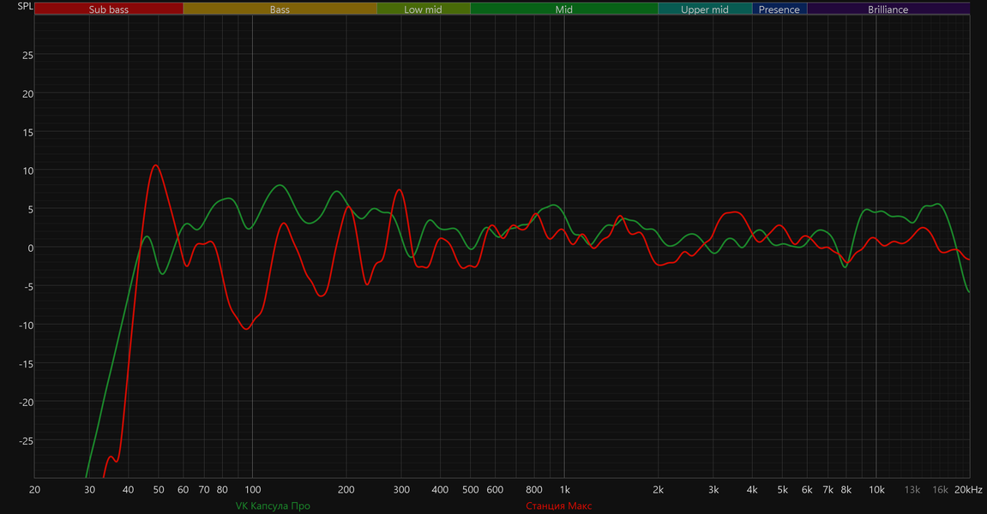Click the 500 Hz axis label

click(471, 490)
